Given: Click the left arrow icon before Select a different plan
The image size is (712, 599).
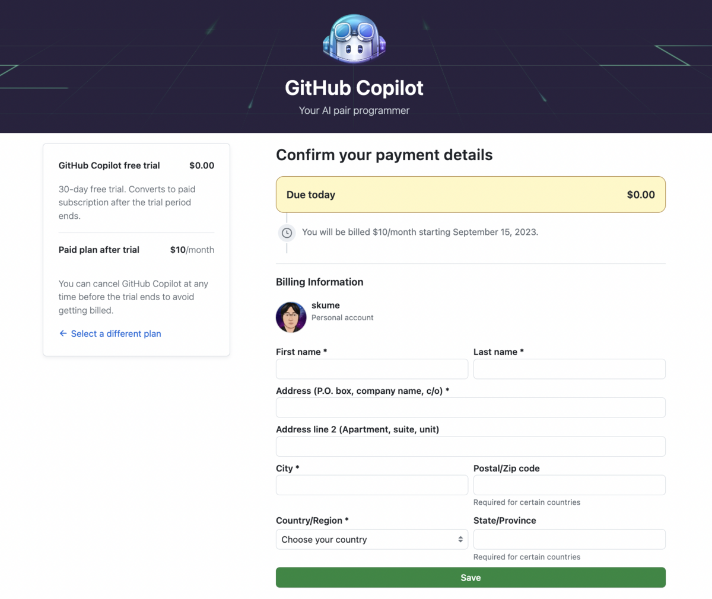Looking at the screenshot, I should pyautogui.click(x=63, y=333).
